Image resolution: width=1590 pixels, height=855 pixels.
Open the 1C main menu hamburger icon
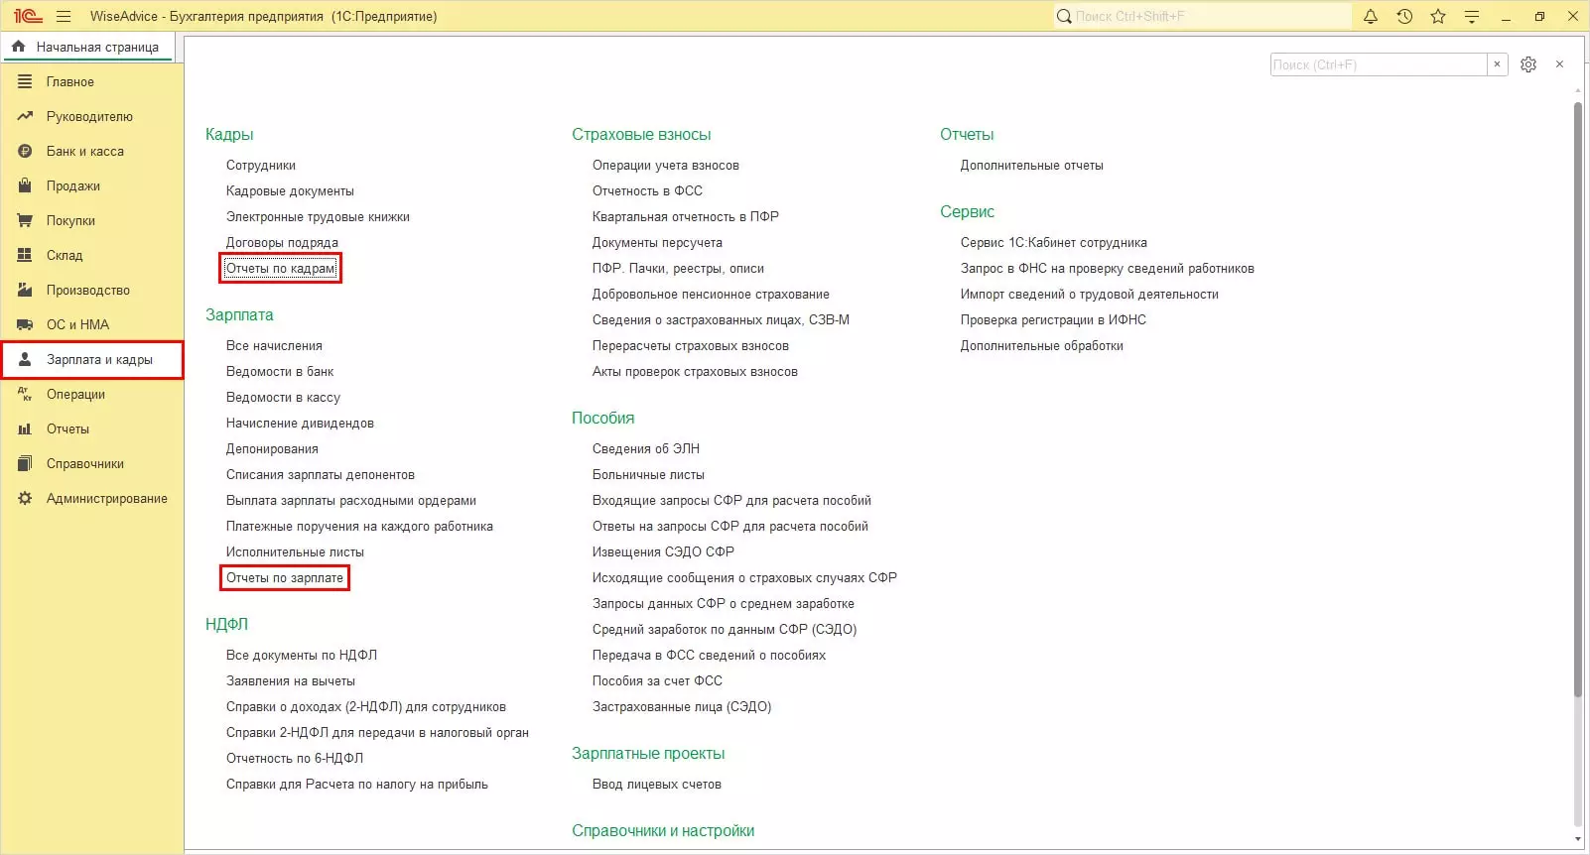tap(64, 16)
